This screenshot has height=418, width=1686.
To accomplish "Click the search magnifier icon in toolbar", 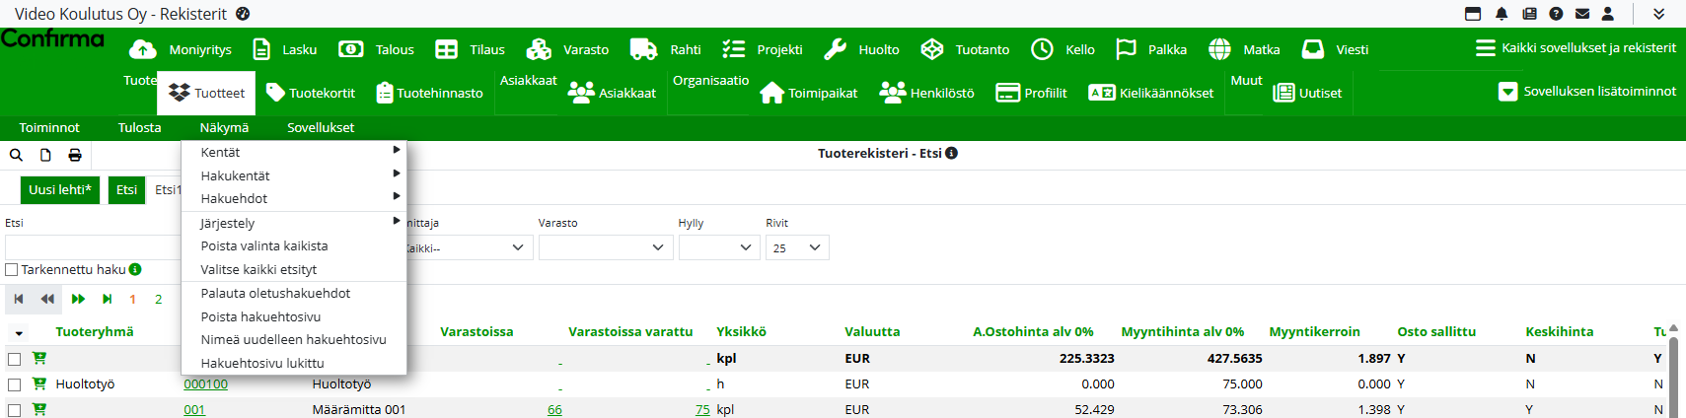I will tap(16, 155).
